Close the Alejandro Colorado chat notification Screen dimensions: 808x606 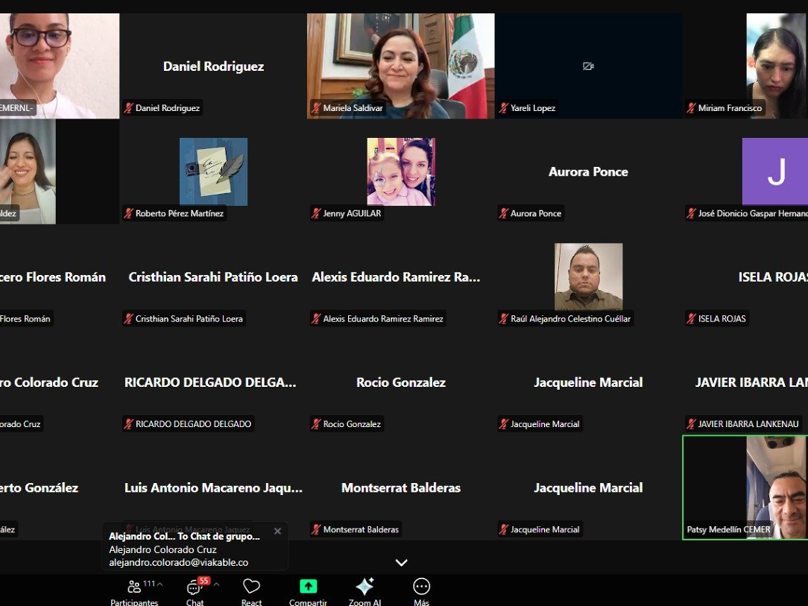pos(277,532)
